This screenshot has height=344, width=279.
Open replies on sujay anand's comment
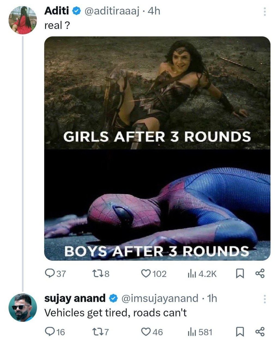pyautogui.click(x=49, y=331)
